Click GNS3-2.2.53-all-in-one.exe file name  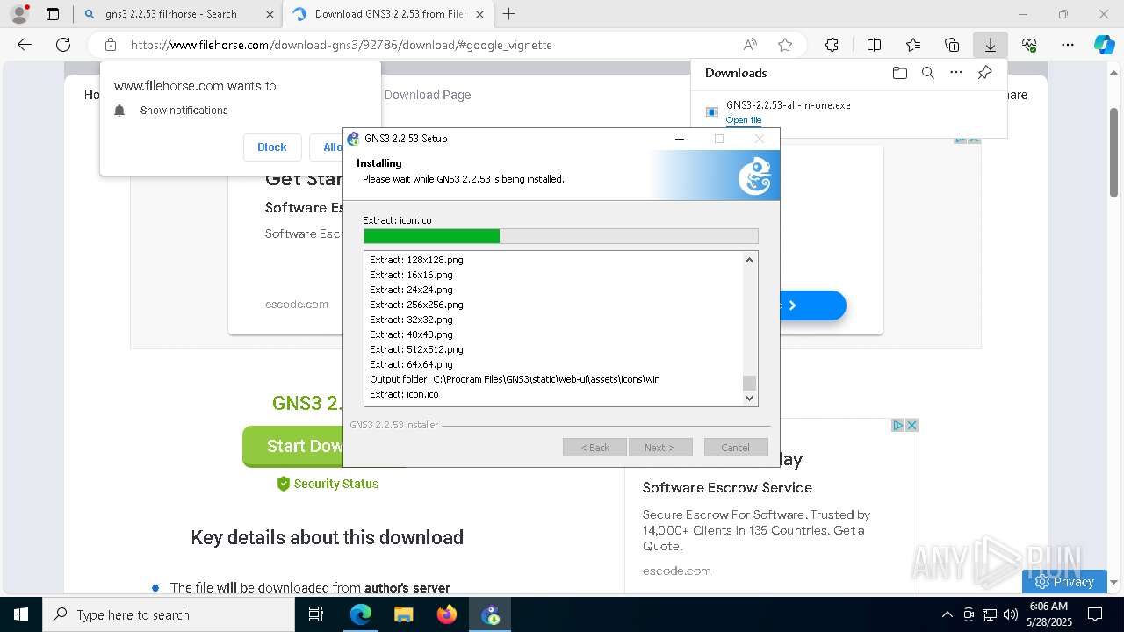788,105
